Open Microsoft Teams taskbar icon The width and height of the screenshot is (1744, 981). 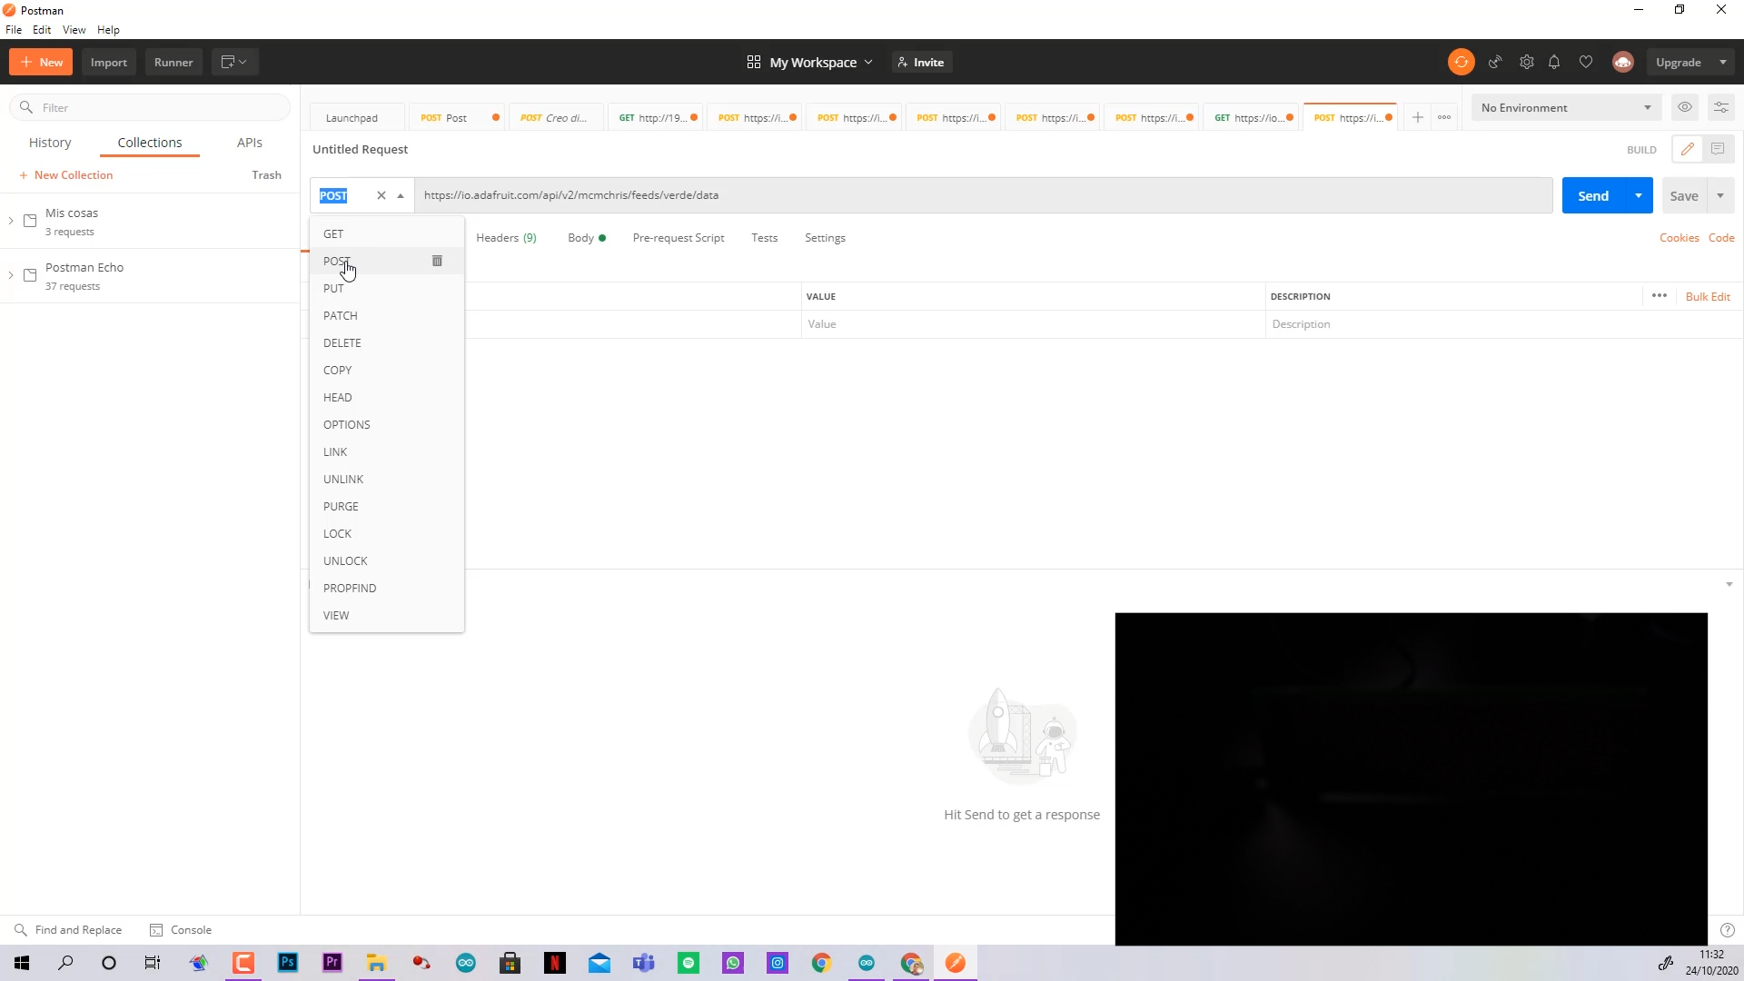(x=644, y=963)
